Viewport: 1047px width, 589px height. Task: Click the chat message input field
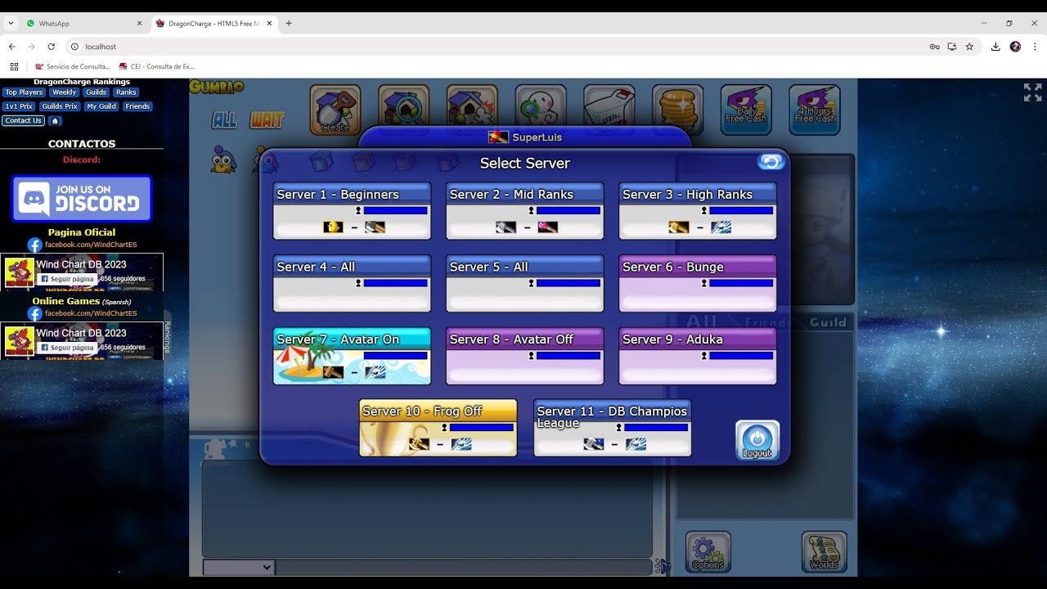click(464, 567)
